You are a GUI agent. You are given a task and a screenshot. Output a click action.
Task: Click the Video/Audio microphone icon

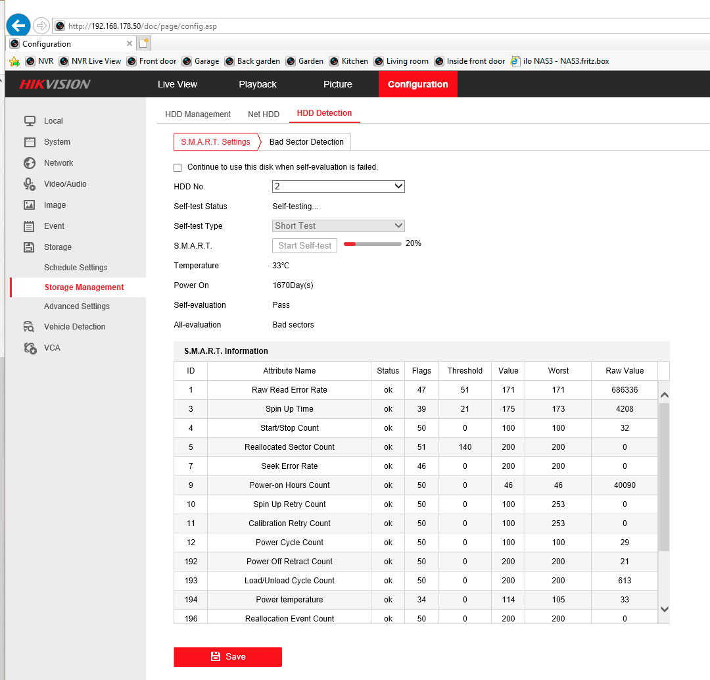(30, 184)
